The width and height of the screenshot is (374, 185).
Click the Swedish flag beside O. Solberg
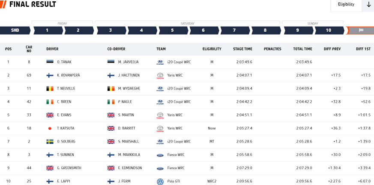[50, 142]
